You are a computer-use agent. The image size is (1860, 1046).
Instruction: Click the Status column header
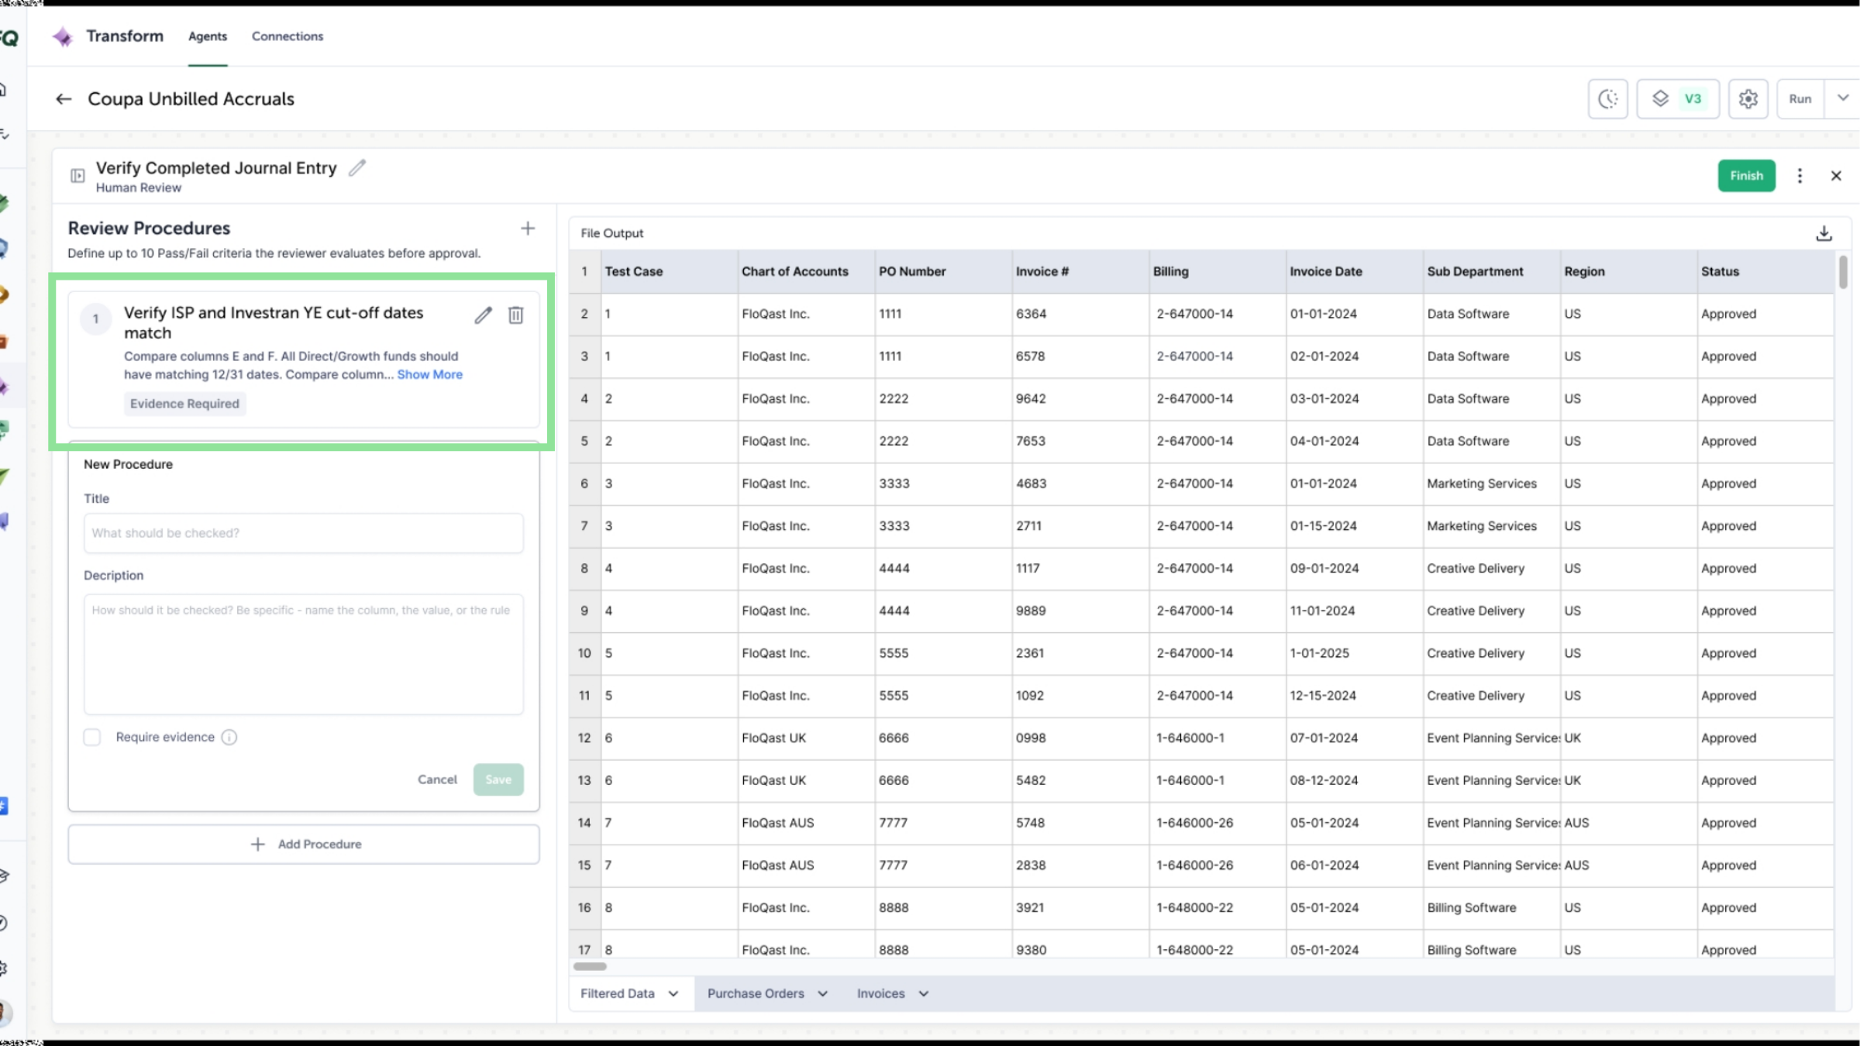[1765, 272]
